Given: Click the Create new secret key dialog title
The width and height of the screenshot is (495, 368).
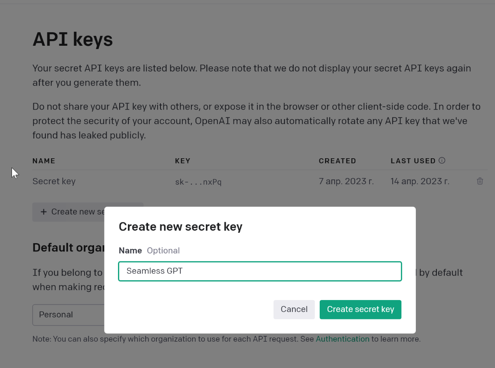Looking at the screenshot, I should click(181, 227).
